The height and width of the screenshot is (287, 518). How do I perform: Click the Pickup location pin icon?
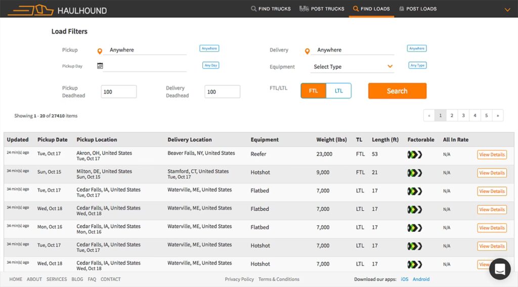(x=100, y=51)
